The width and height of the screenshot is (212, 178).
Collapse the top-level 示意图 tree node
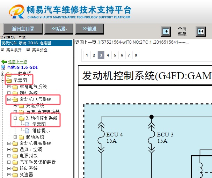tap(2, 80)
